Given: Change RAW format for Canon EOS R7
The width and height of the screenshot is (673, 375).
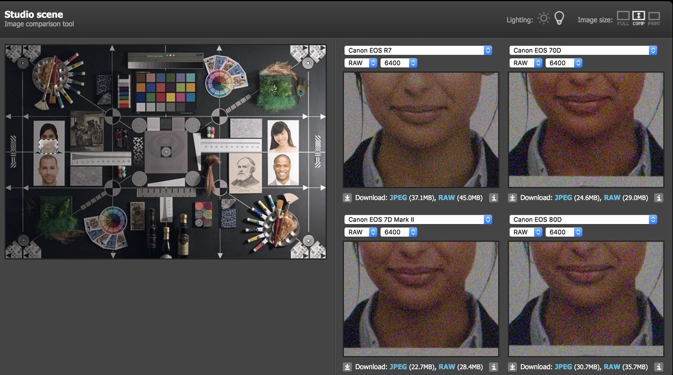Looking at the screenshot, I should [361, 63].
